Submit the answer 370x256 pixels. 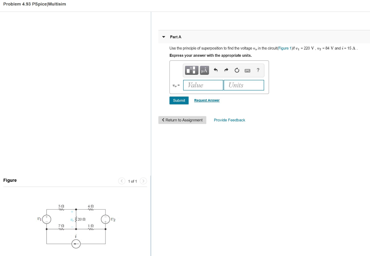(179, 100)
